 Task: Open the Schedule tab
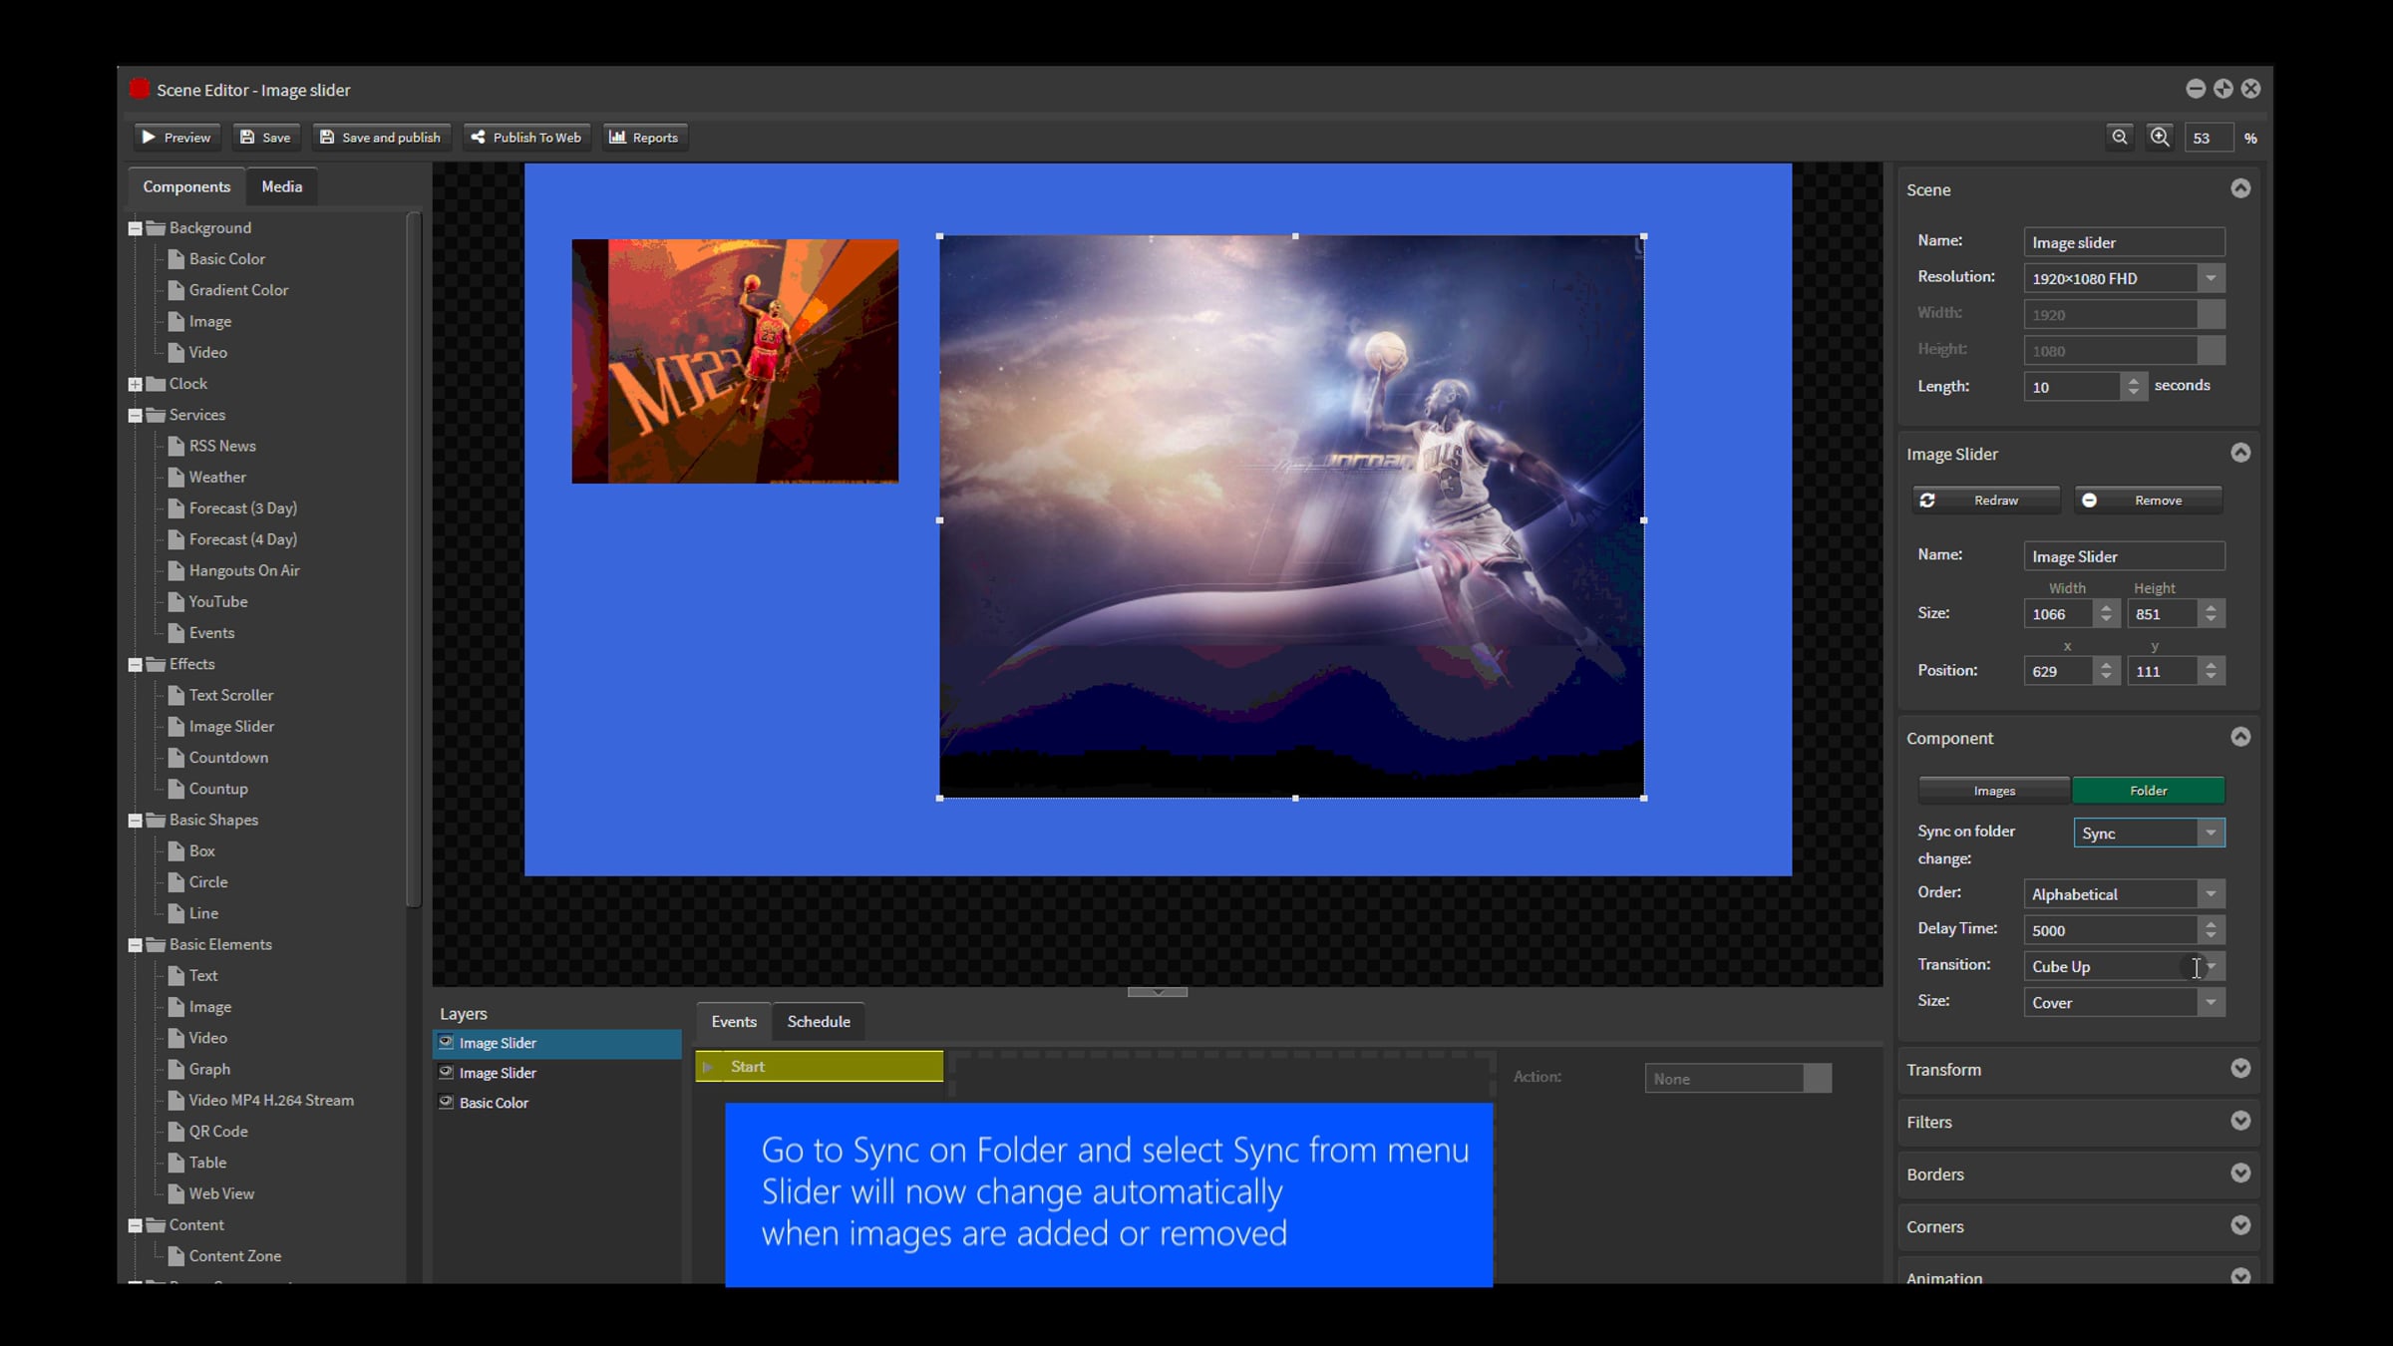tap(819, 1022)
